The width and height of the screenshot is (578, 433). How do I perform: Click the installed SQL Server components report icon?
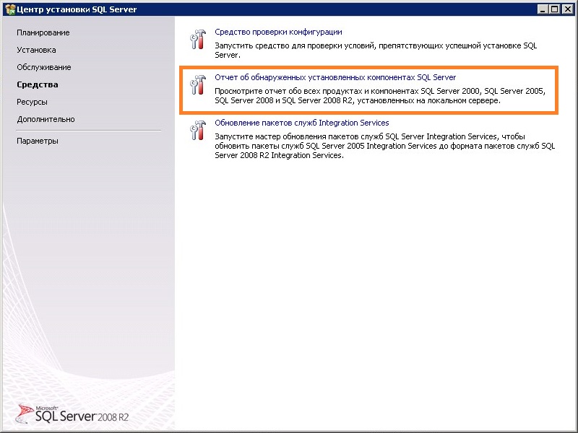197,85
